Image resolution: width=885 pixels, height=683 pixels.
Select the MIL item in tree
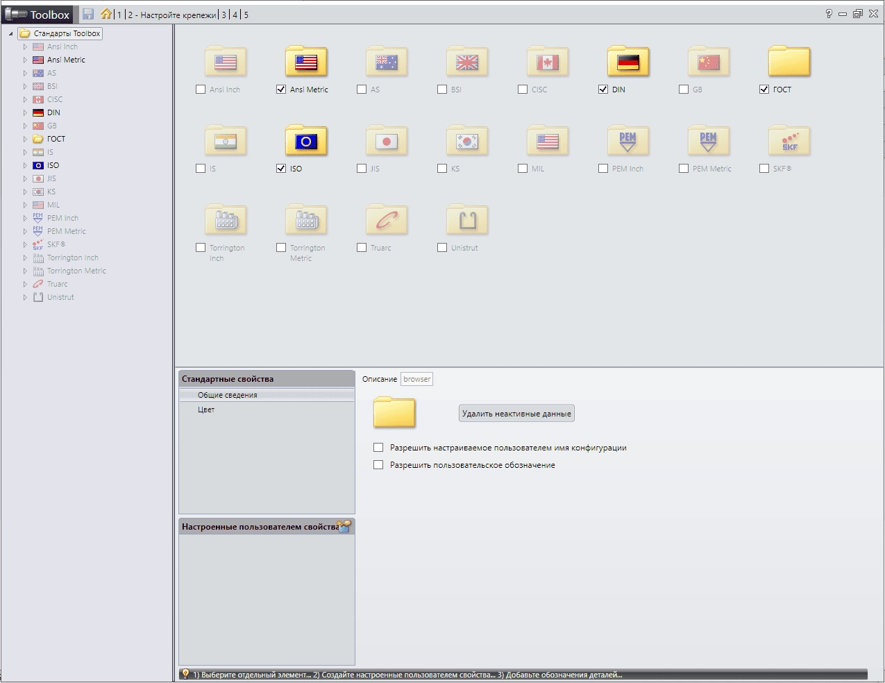coord(53,205)
